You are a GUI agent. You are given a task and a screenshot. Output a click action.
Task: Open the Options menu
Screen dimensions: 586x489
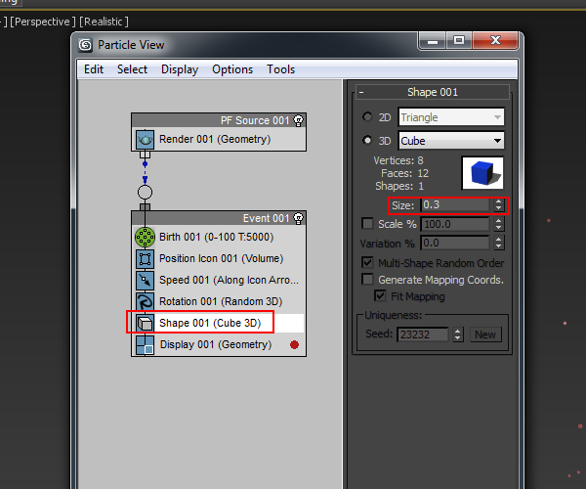point(232,69)
